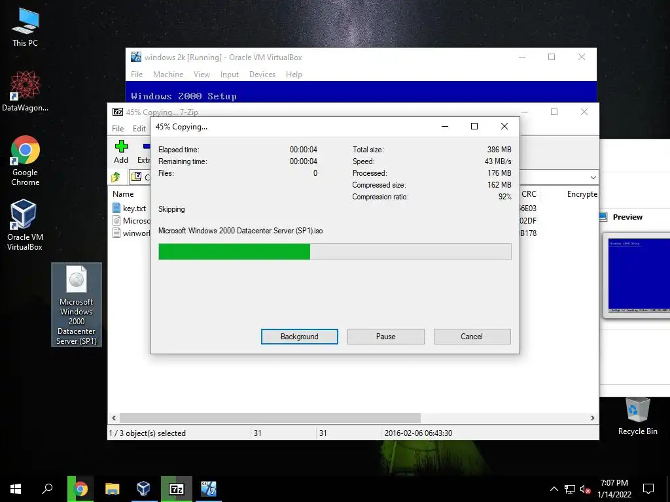Sort 7-Zip list by Name column
The image size is (670, 502).
pos(123,193)
